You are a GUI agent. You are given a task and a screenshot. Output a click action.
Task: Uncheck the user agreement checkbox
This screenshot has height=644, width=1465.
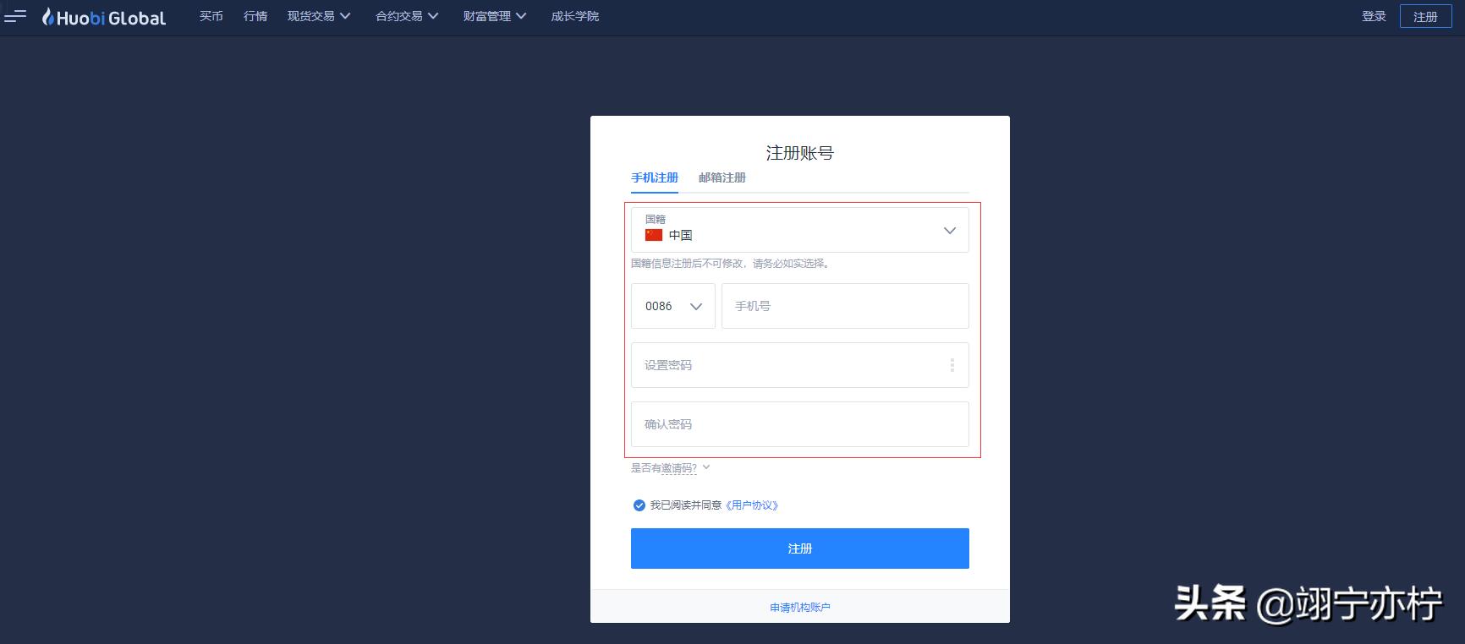(639, 505)
